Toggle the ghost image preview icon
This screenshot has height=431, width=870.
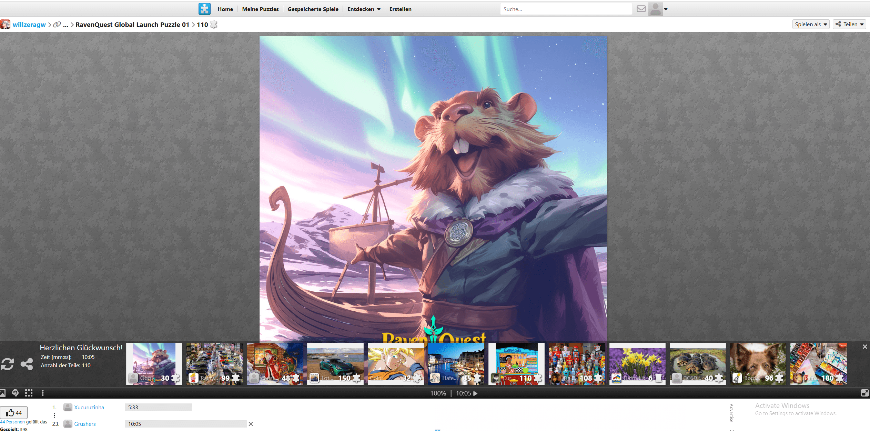click(15, 393)
